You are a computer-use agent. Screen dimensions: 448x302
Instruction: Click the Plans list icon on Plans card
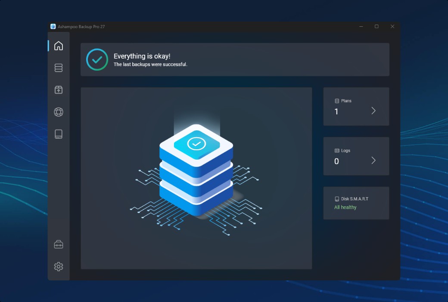tap(337, 101)
